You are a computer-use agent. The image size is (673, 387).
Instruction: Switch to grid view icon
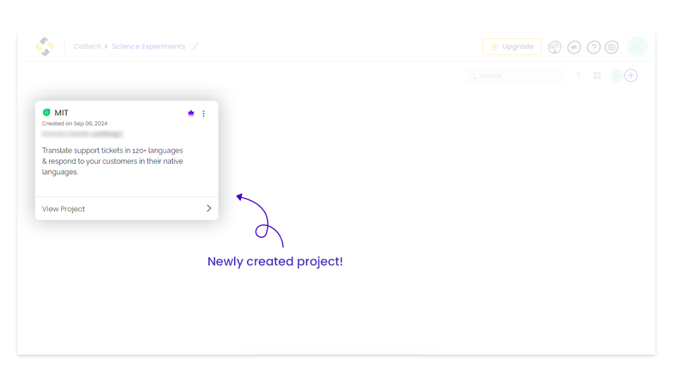coord(597,75)
